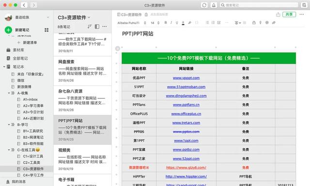Click the top-right window panel icon
Image resolution: width=310 pixels, height=186 pixels.
[304, 5]
